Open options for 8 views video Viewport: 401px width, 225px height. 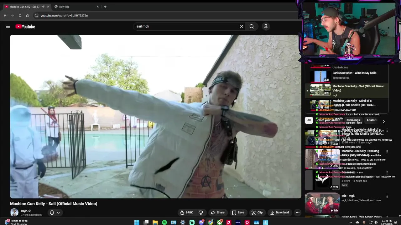click(x=387, y=173)
